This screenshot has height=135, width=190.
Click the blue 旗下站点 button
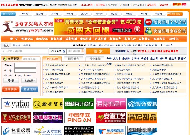click(8, 14)
